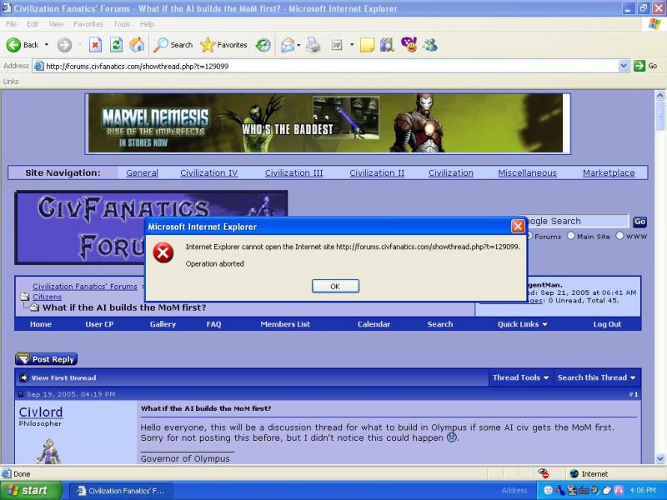Viewport: 667px width, 500px height.
Task: Click the Forward arrow icon
Action: 64,45
